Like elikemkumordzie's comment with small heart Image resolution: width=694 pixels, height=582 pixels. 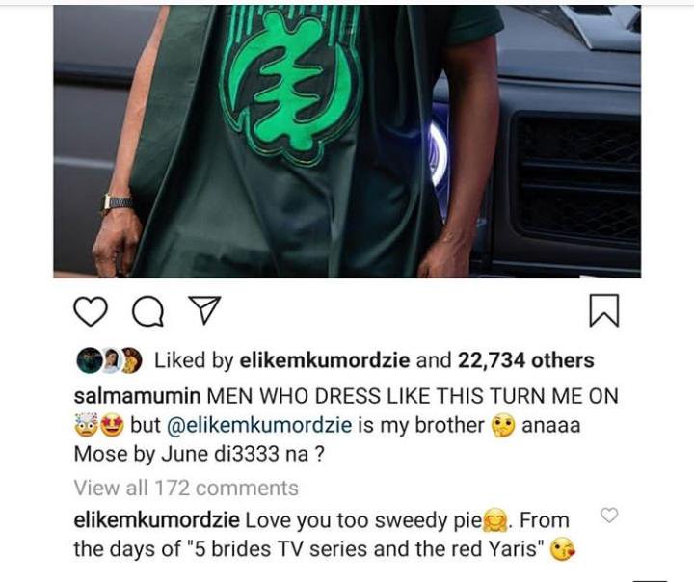609,515
